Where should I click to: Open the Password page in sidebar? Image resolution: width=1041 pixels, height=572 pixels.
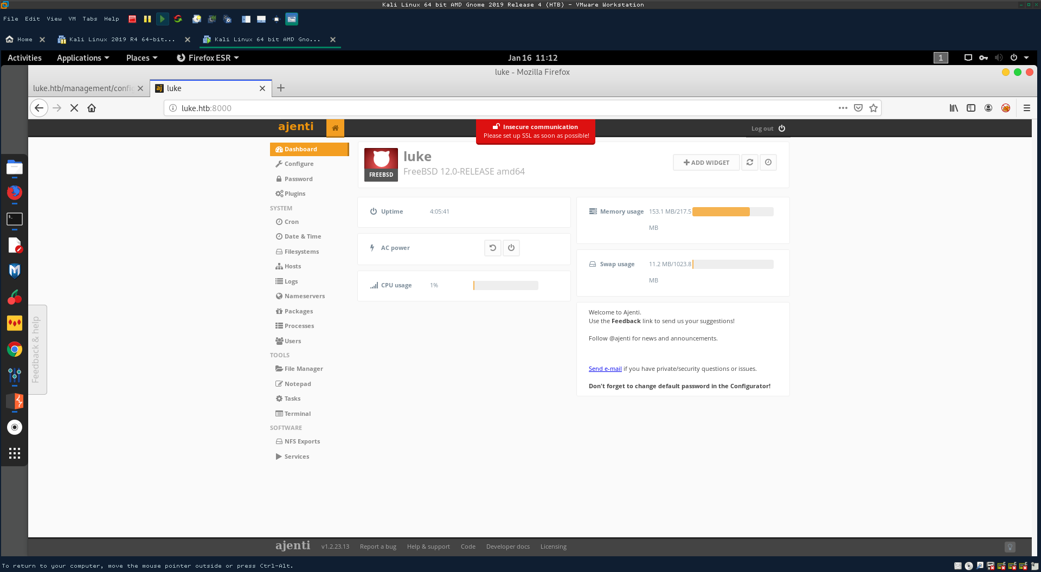click(x=294, y=179)
